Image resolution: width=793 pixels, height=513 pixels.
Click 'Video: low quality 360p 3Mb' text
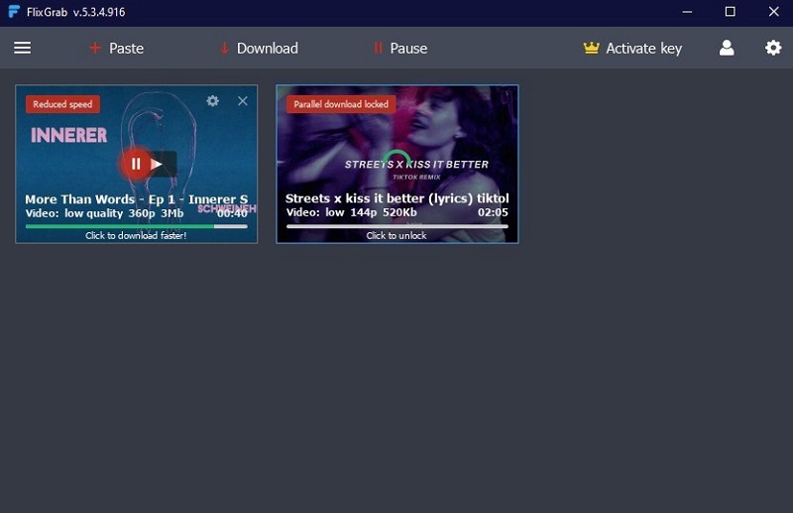click(104, 213)
